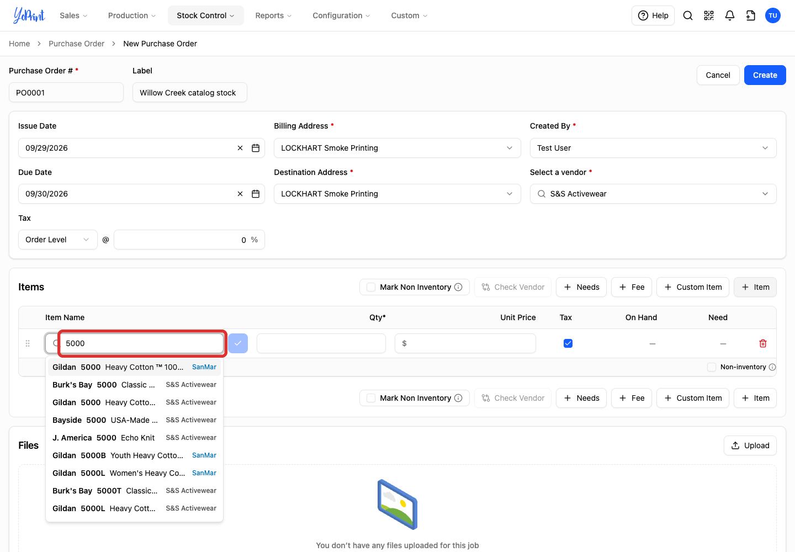
Task: Click the YoPrint logo
Action: (x=29, y=15)
